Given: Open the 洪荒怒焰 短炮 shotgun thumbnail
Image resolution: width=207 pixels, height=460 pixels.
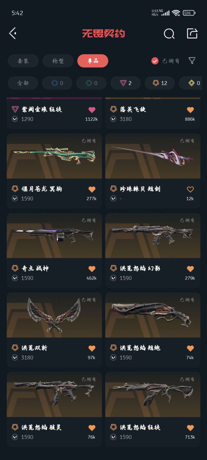Looking at the screenshot, I should 153,315.
